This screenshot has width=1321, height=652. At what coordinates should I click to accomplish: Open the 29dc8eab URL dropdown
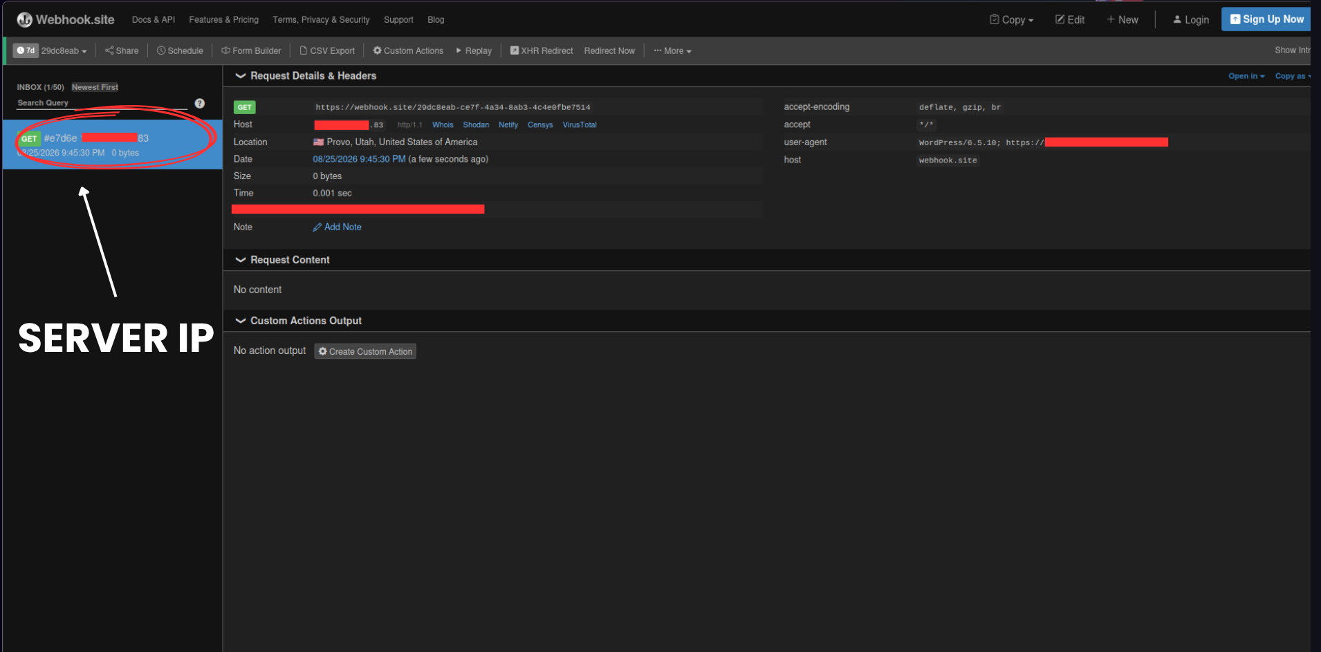(x=64, y=50)
